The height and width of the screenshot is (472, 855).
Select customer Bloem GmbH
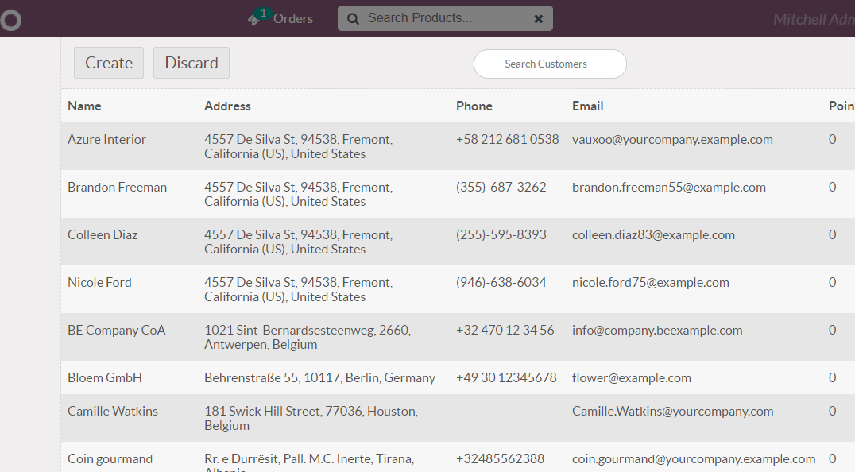105,377
